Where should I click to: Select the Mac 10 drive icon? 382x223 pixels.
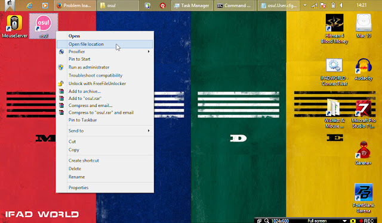click(363, 26)
